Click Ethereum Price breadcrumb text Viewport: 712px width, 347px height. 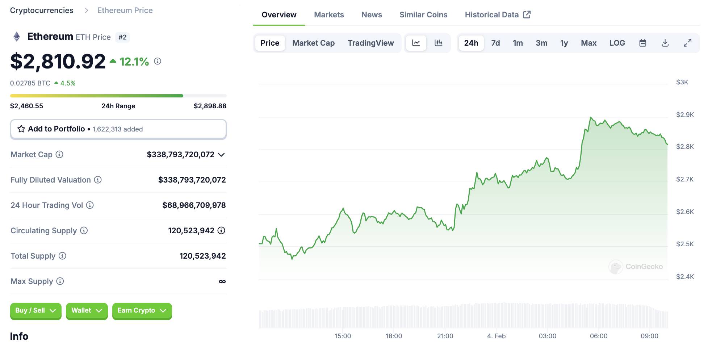tap(125, 11)
